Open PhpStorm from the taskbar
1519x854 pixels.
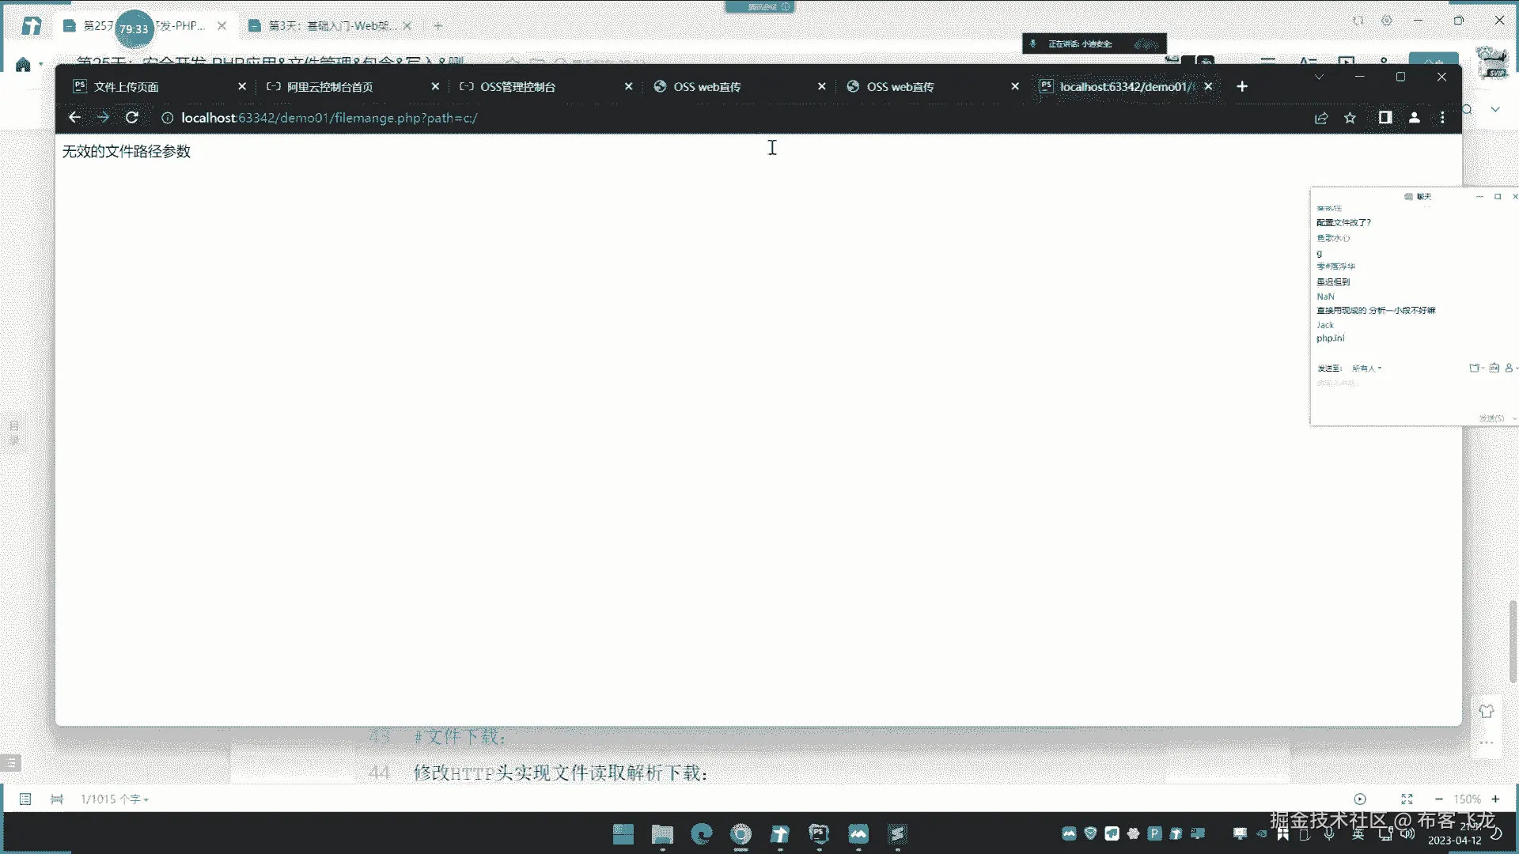click(x=819, y=833)
